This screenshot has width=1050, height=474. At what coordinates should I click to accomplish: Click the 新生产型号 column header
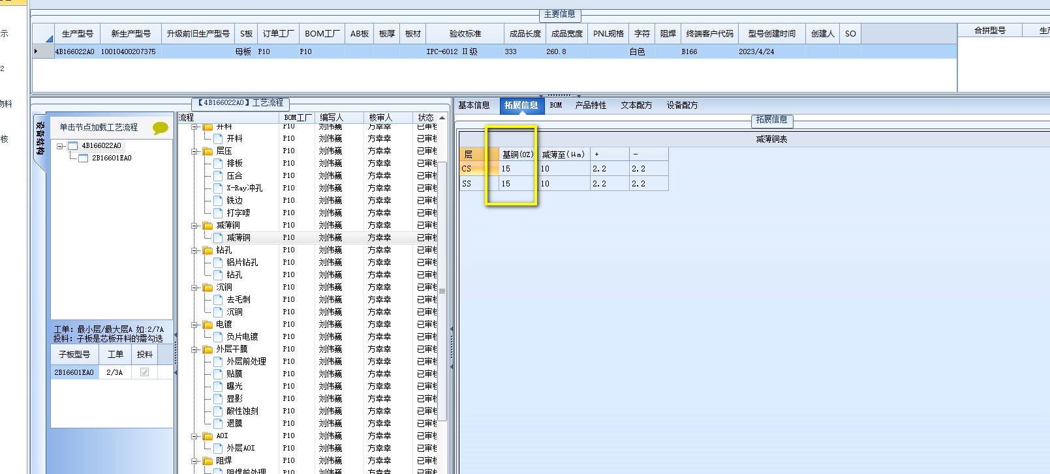[x=131, y=34]
